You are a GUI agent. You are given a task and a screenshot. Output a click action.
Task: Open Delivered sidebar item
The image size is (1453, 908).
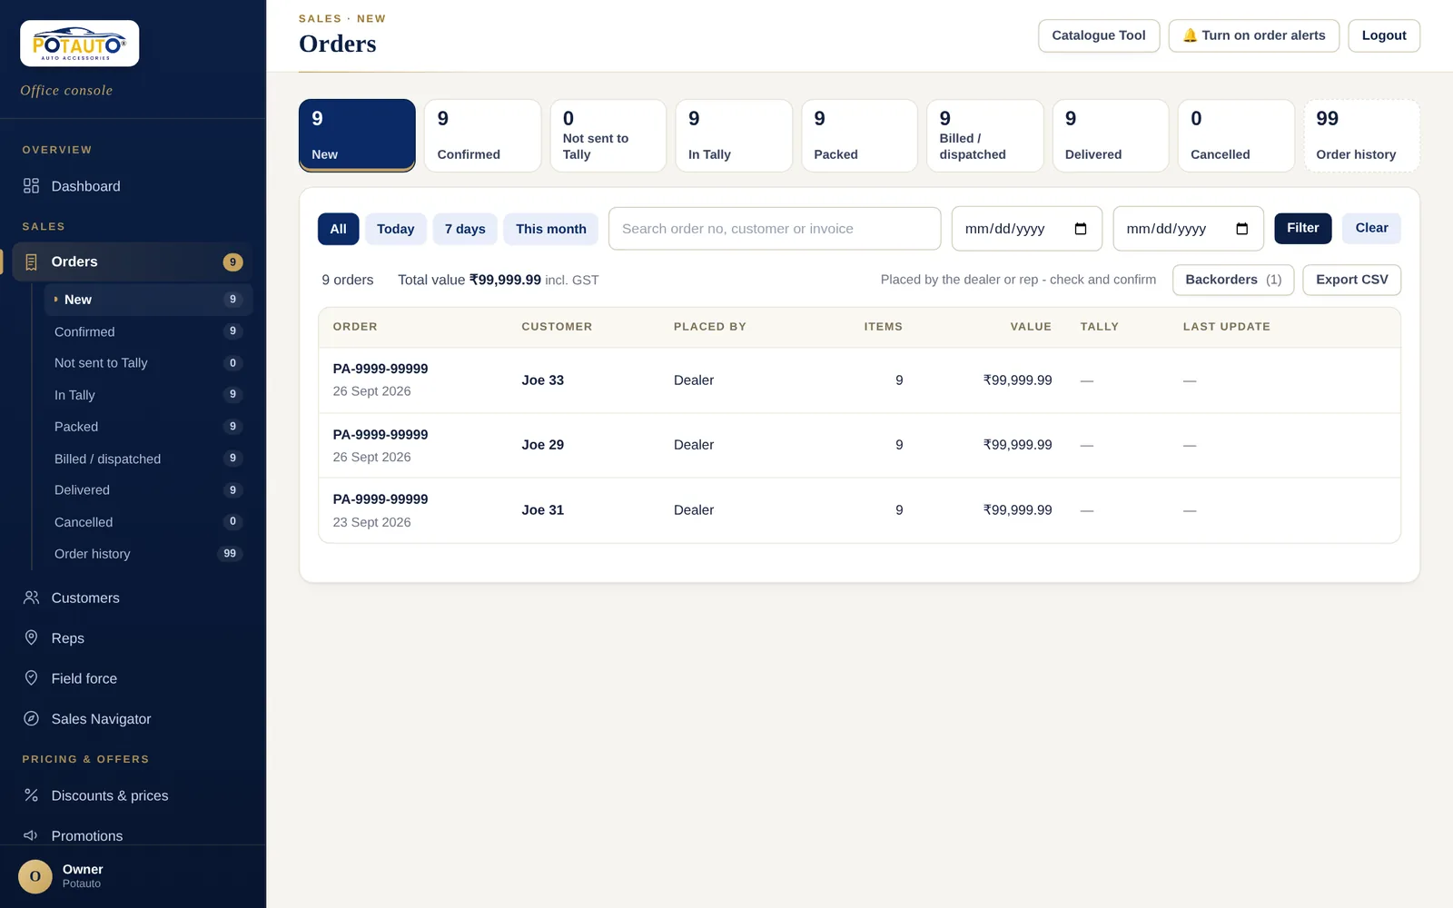(x=148, y=490)
